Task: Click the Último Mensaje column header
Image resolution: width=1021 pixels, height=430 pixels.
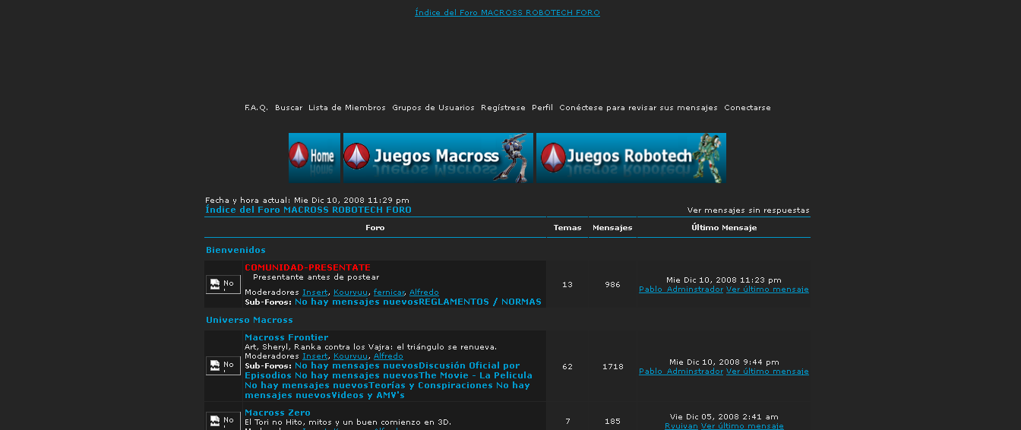Action: tap(724, 228)
